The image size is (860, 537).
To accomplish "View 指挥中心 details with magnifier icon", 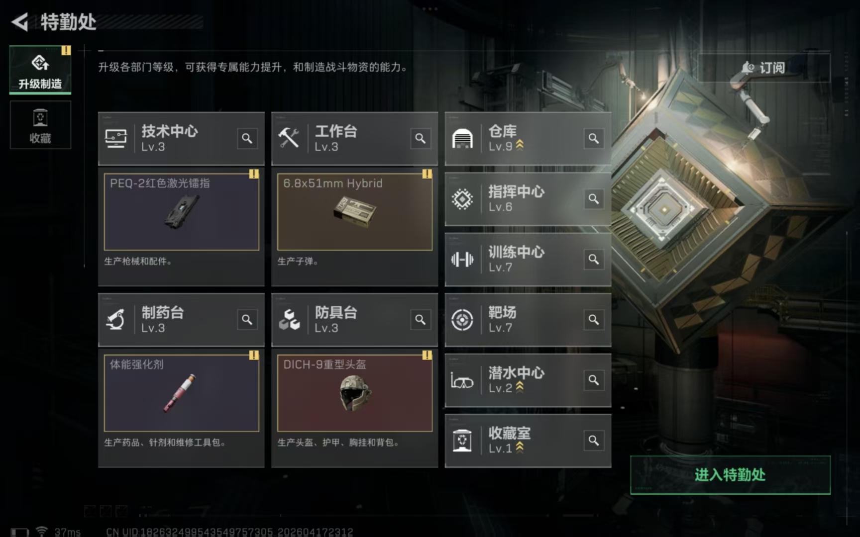I will [593, 199].
